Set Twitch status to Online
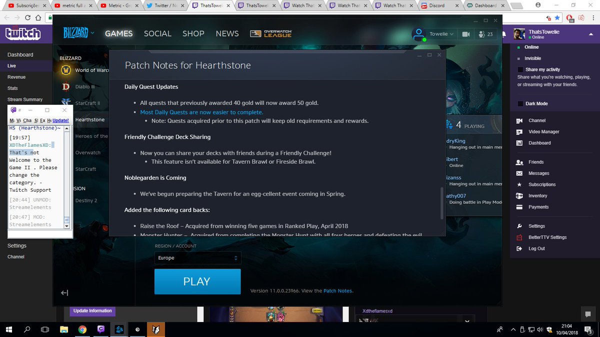 point(531,47)
